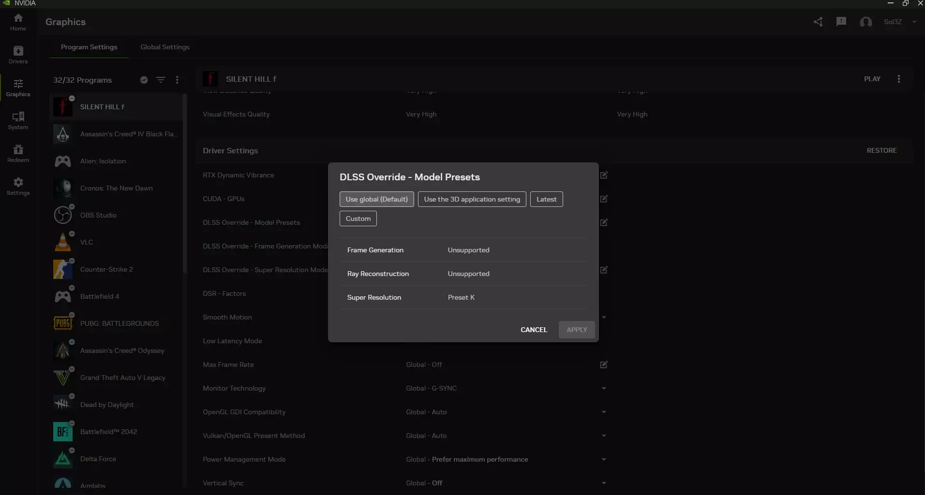Click the user avatar icon
This screenshot has height=495, width=925.
tap(866, 22)
